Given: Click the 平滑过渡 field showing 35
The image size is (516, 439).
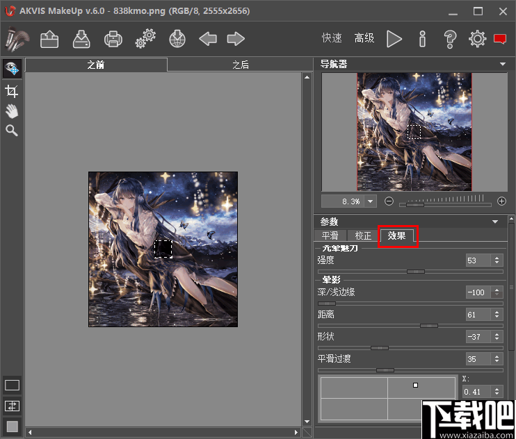Looking at the screenshot, I should [x=478, y=359].
